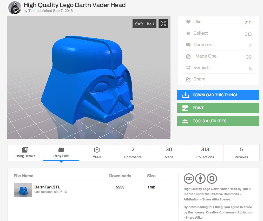Click the I Made One count 30

click(249, 57)
